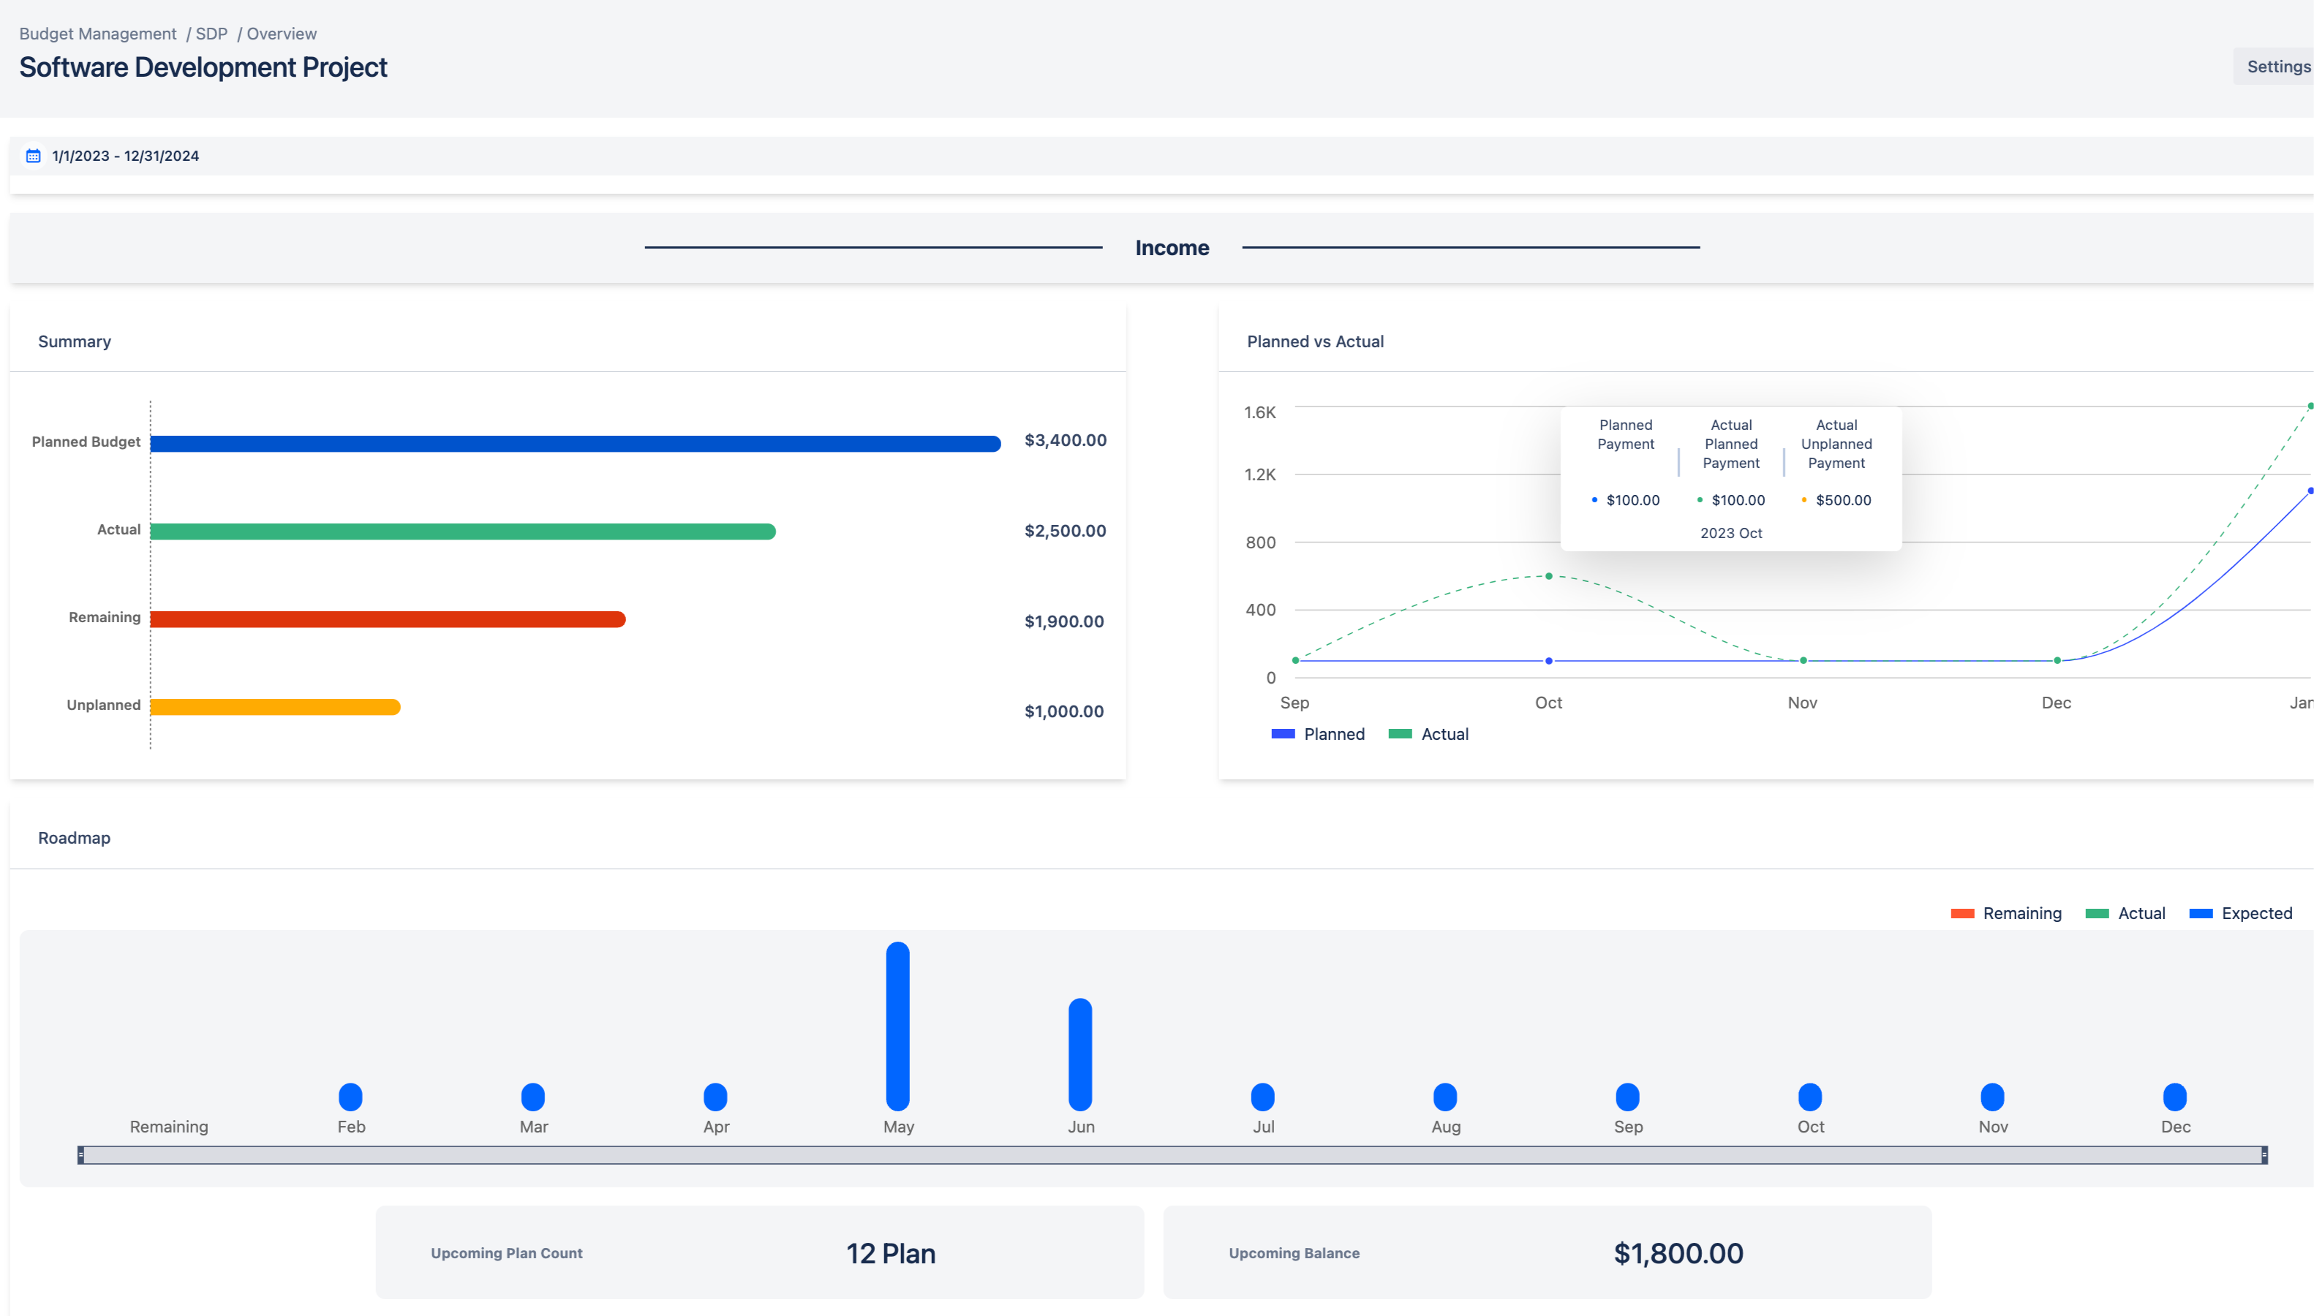The width and height of the screenshot is (2314, 1316).
Task: Toggle the Actual legend in Planned vs Actual
Action: [x=1428, y=734]
